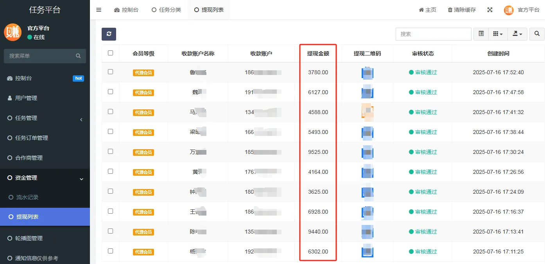Click 审核通过 status in 17:26:56 row
Viewport: 545px width, 264px height.
423,172
